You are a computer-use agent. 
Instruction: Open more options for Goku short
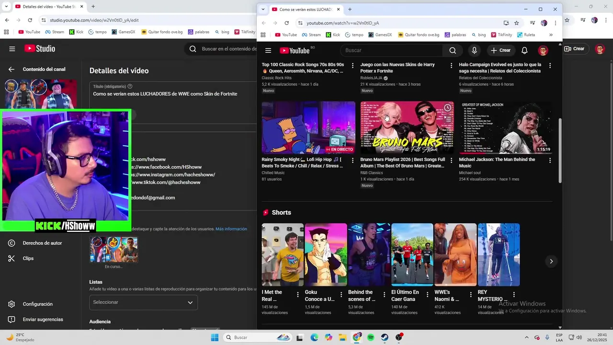tap(341, 295)
